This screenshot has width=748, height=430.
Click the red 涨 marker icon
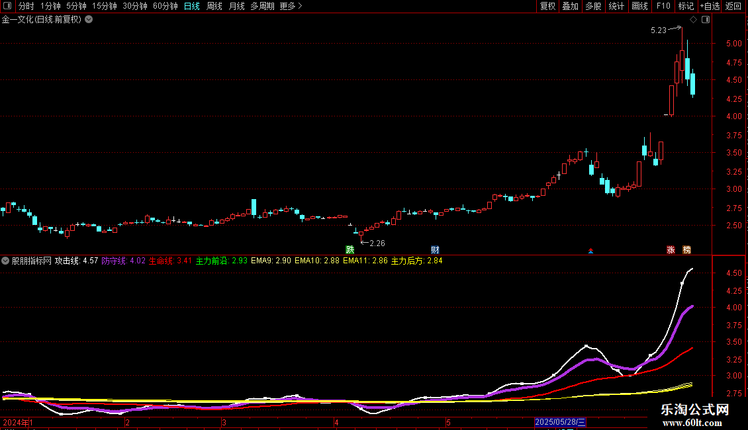[x=671, y=250]
